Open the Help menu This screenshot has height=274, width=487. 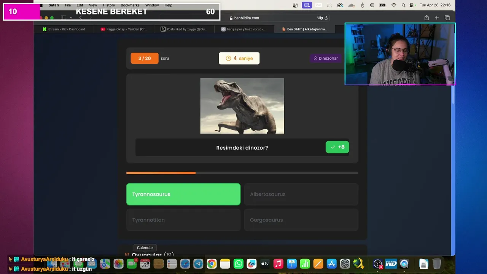point(168,5)
